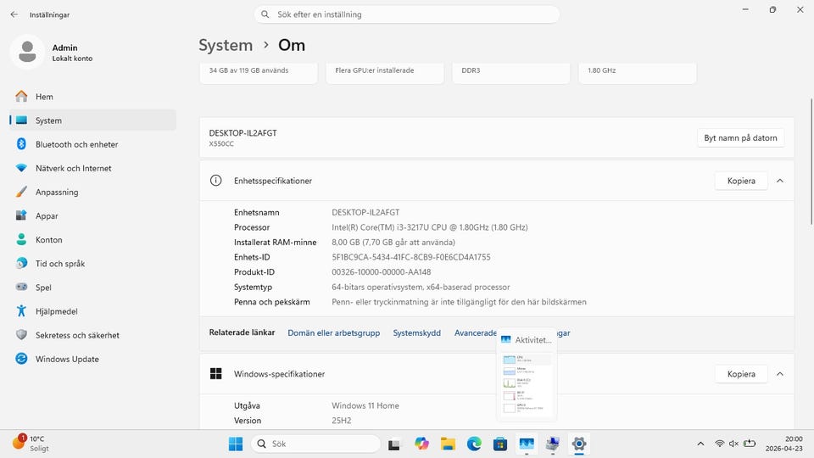Click the Systemskydd link

(416, 333)
